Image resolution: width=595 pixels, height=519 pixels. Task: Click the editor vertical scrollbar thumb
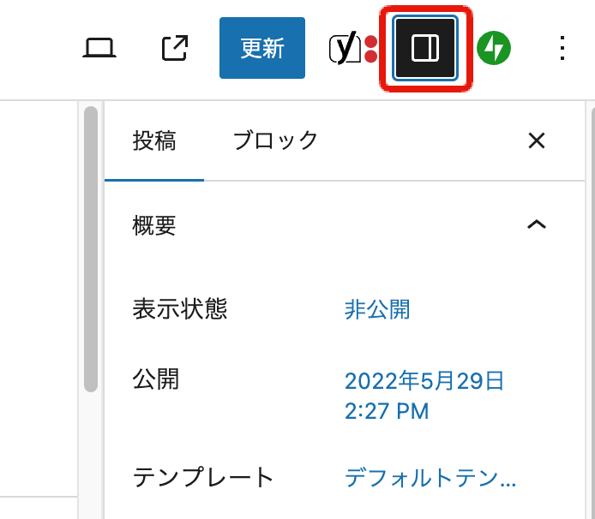[91, 249]
